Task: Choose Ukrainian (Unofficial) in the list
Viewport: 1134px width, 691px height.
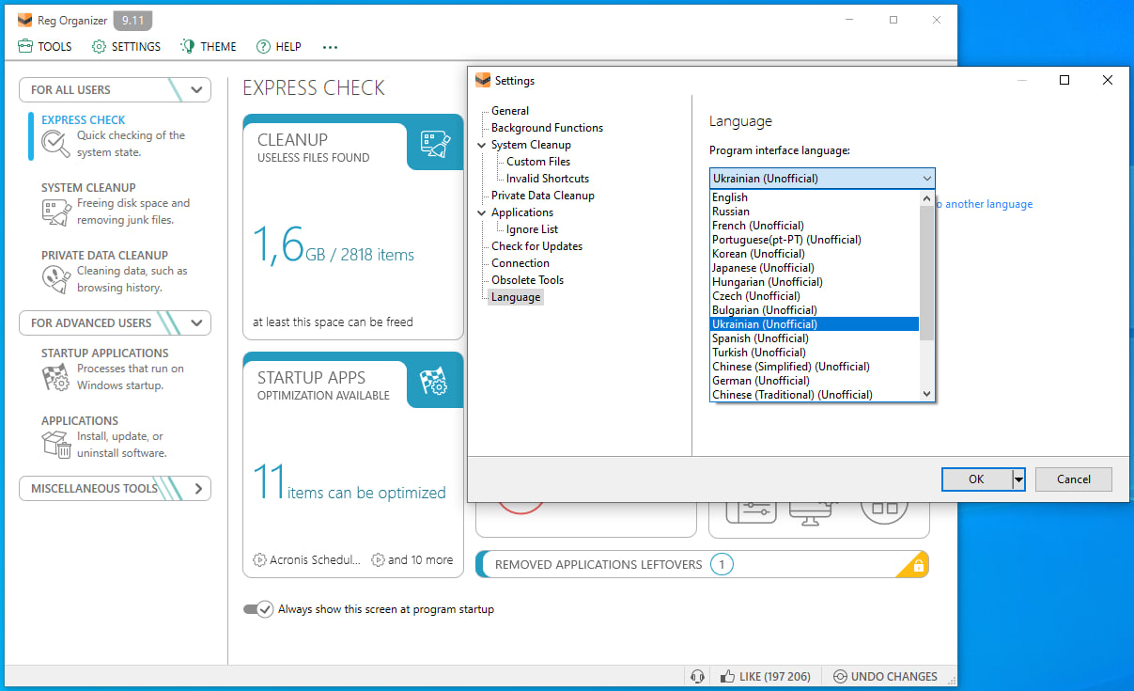Action: click(815, 324)
